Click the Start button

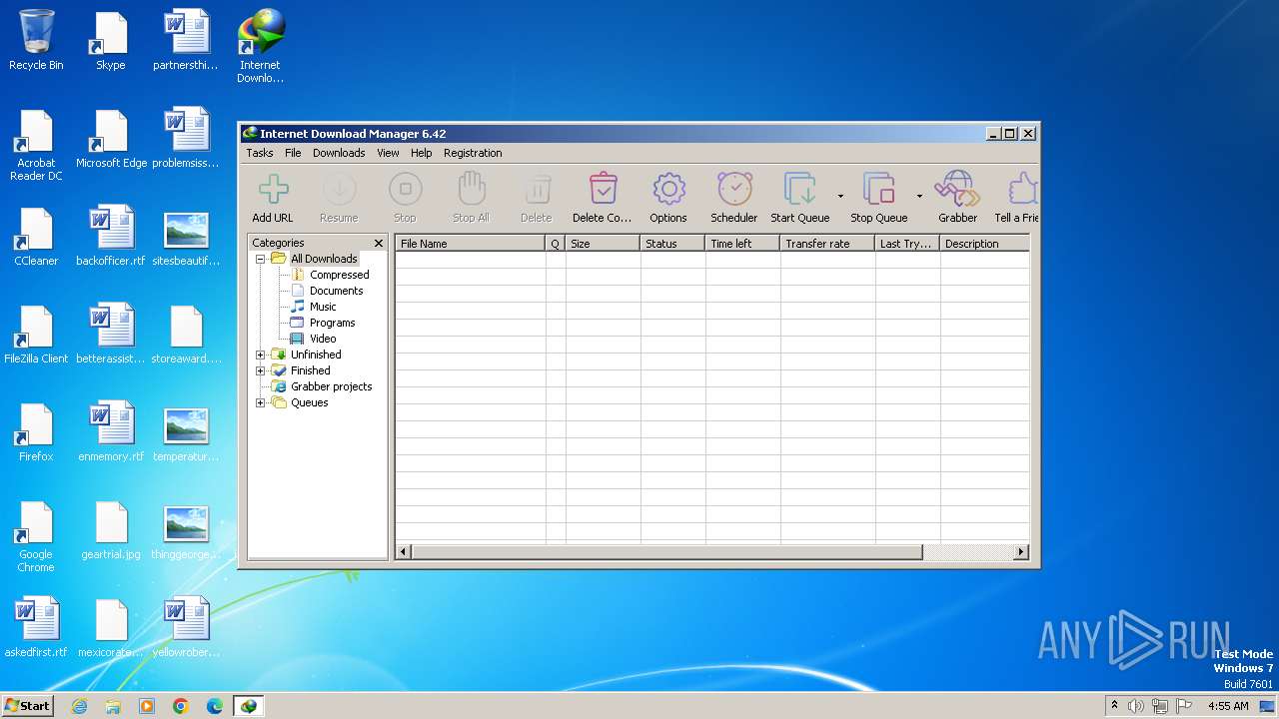(27, 706)
